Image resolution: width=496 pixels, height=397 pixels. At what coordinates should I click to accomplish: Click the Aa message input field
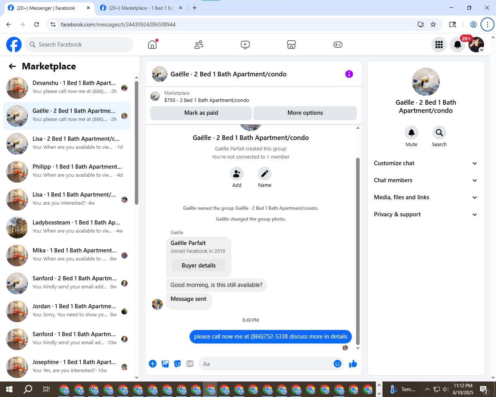click(x=265, y=364)
